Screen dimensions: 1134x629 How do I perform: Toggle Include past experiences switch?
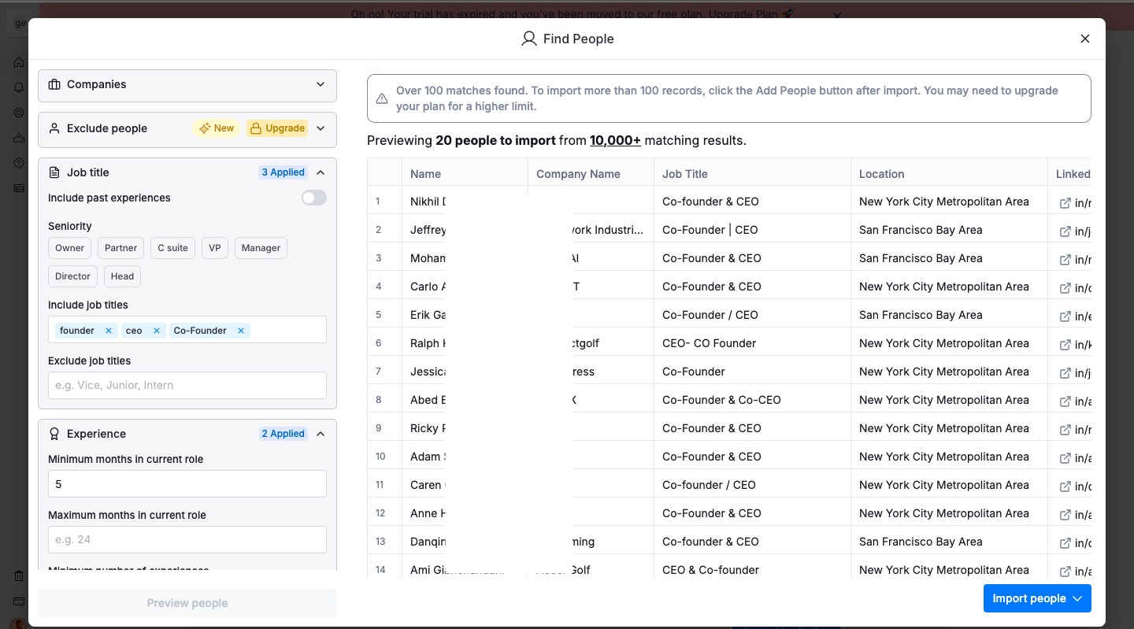tap(313, 198)
